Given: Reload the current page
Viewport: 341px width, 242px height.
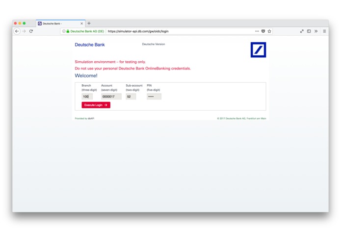Looking at the screenshot, I should (x=31, y=31).
